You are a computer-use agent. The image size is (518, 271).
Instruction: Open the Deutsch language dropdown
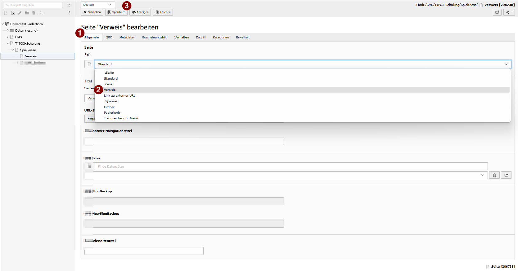pos(98,5)
